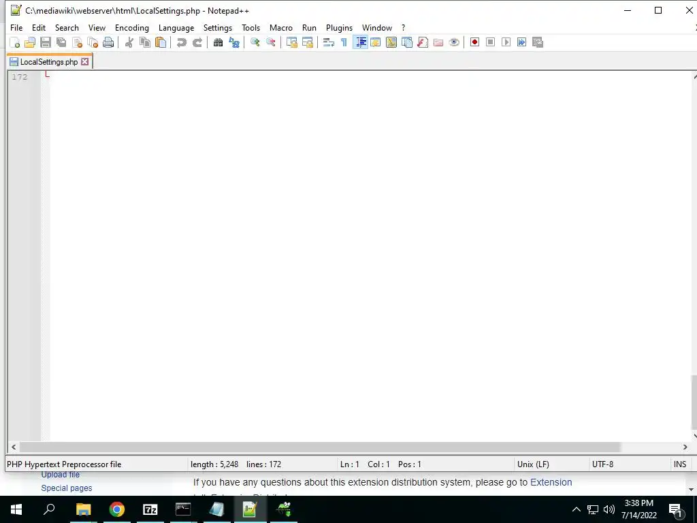697x523 pixels.
Task: Print the document using the printer icon
Action: [x=108, y=42]
